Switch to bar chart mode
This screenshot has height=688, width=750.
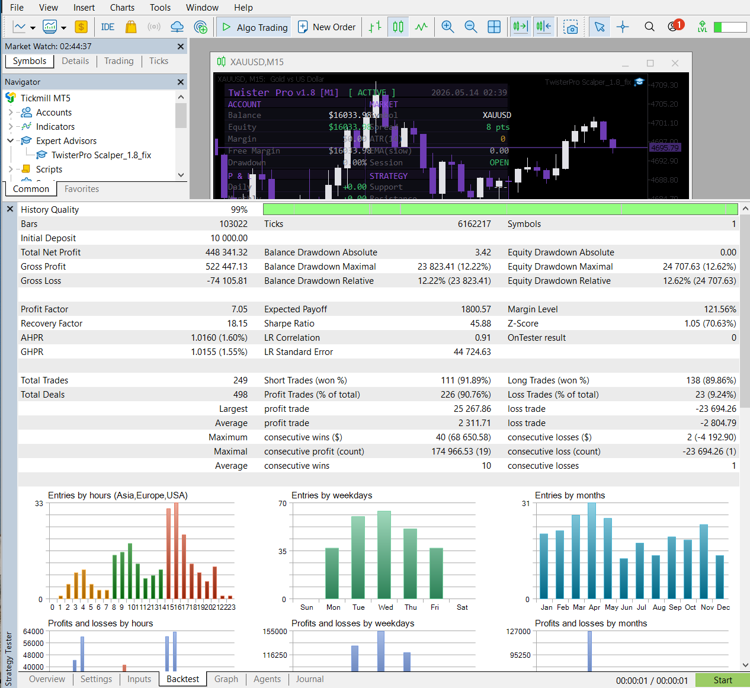[375, 27]
